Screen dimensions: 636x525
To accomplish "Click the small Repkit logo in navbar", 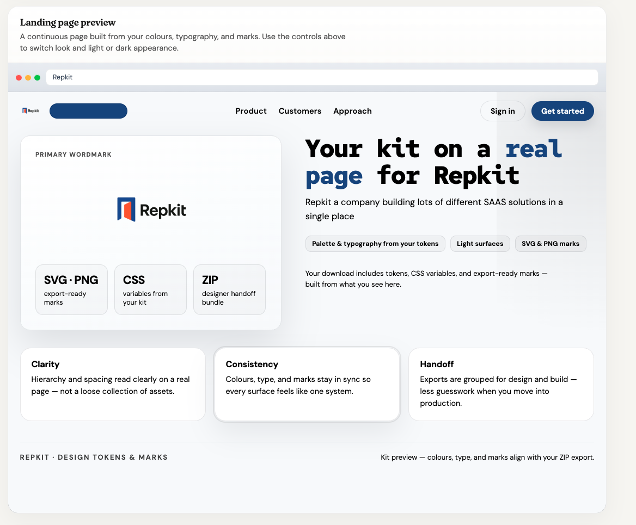I will pos(31,110).
